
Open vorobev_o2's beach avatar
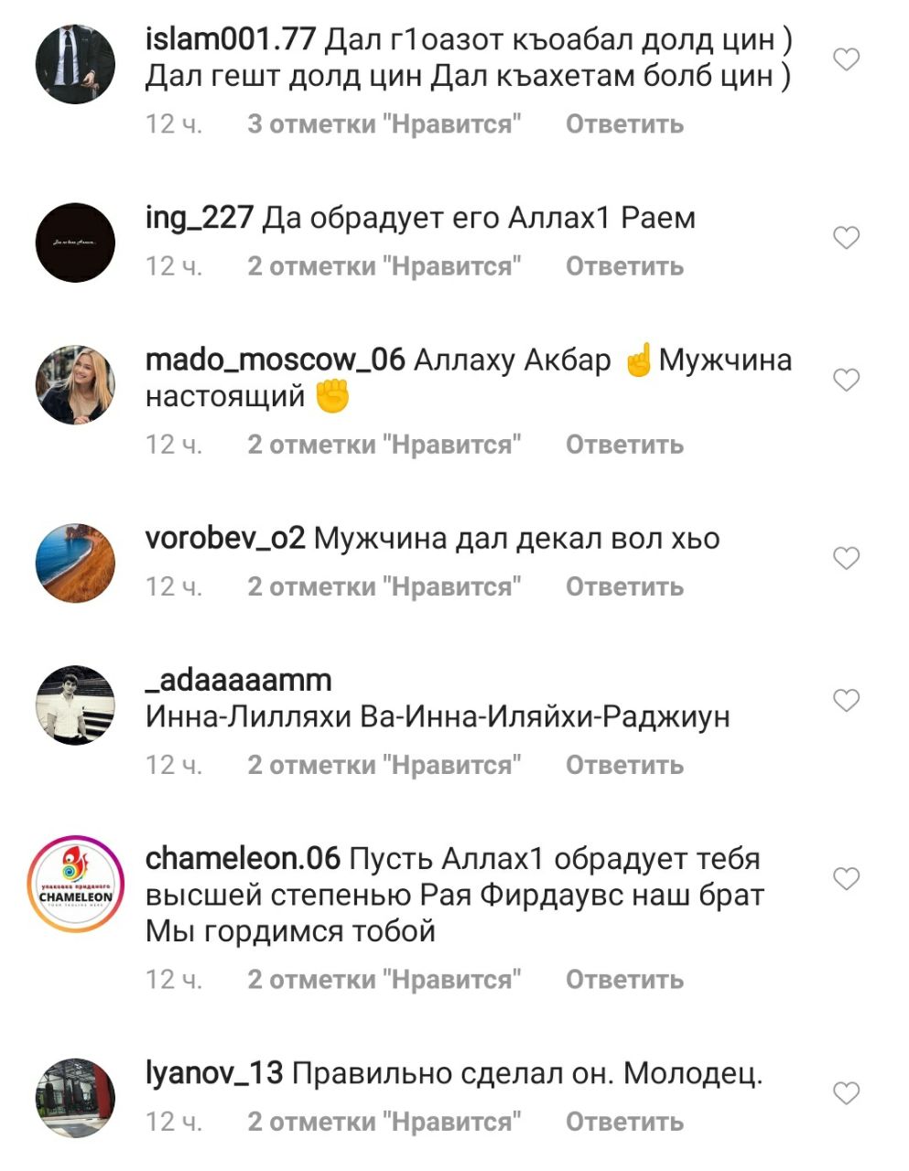click(75, 563)
